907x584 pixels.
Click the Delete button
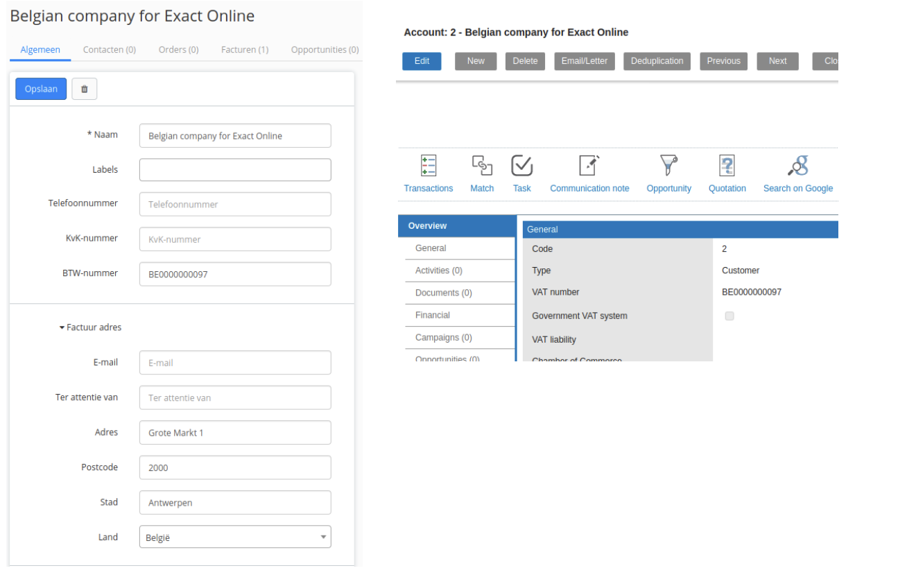pyautogui.click(x=525, y=61)
